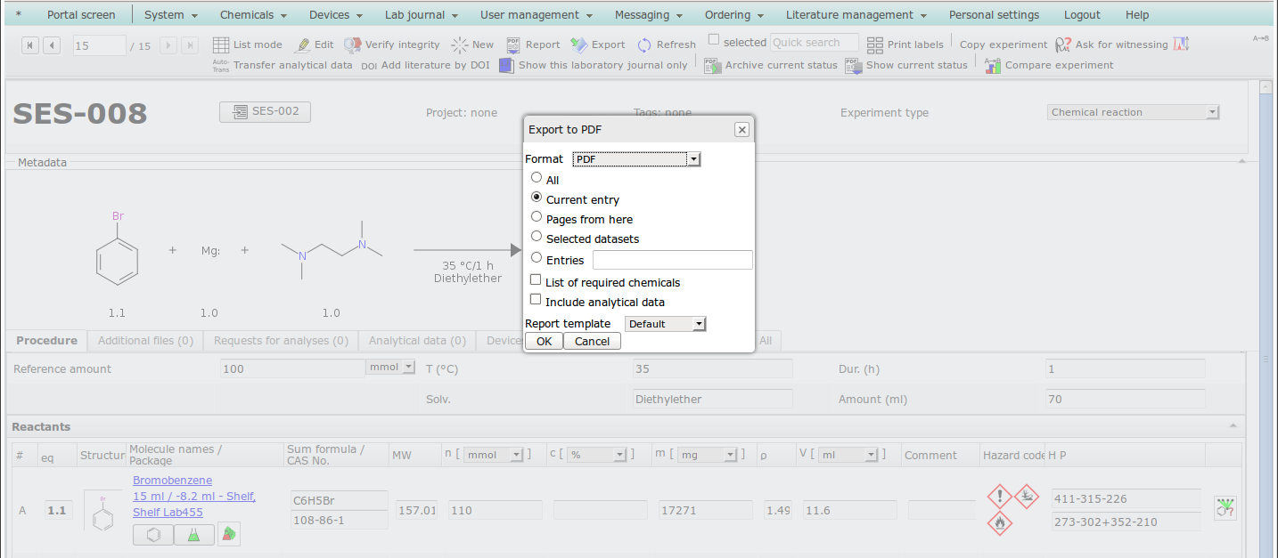Open the Format dropdown in export dialog
The height and width of the screenshot is (558, 1278).
[x=636, y=159]
